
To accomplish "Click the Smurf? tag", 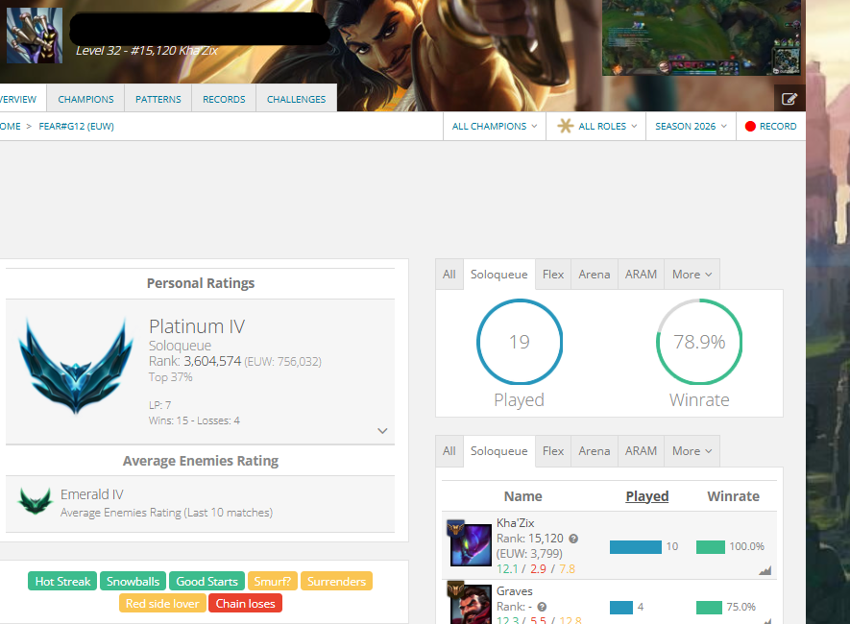I will pyautogui.click(x=272, y=581).
